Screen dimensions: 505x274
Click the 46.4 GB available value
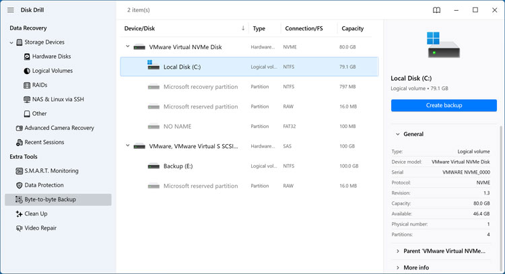[x=481, y=214]
